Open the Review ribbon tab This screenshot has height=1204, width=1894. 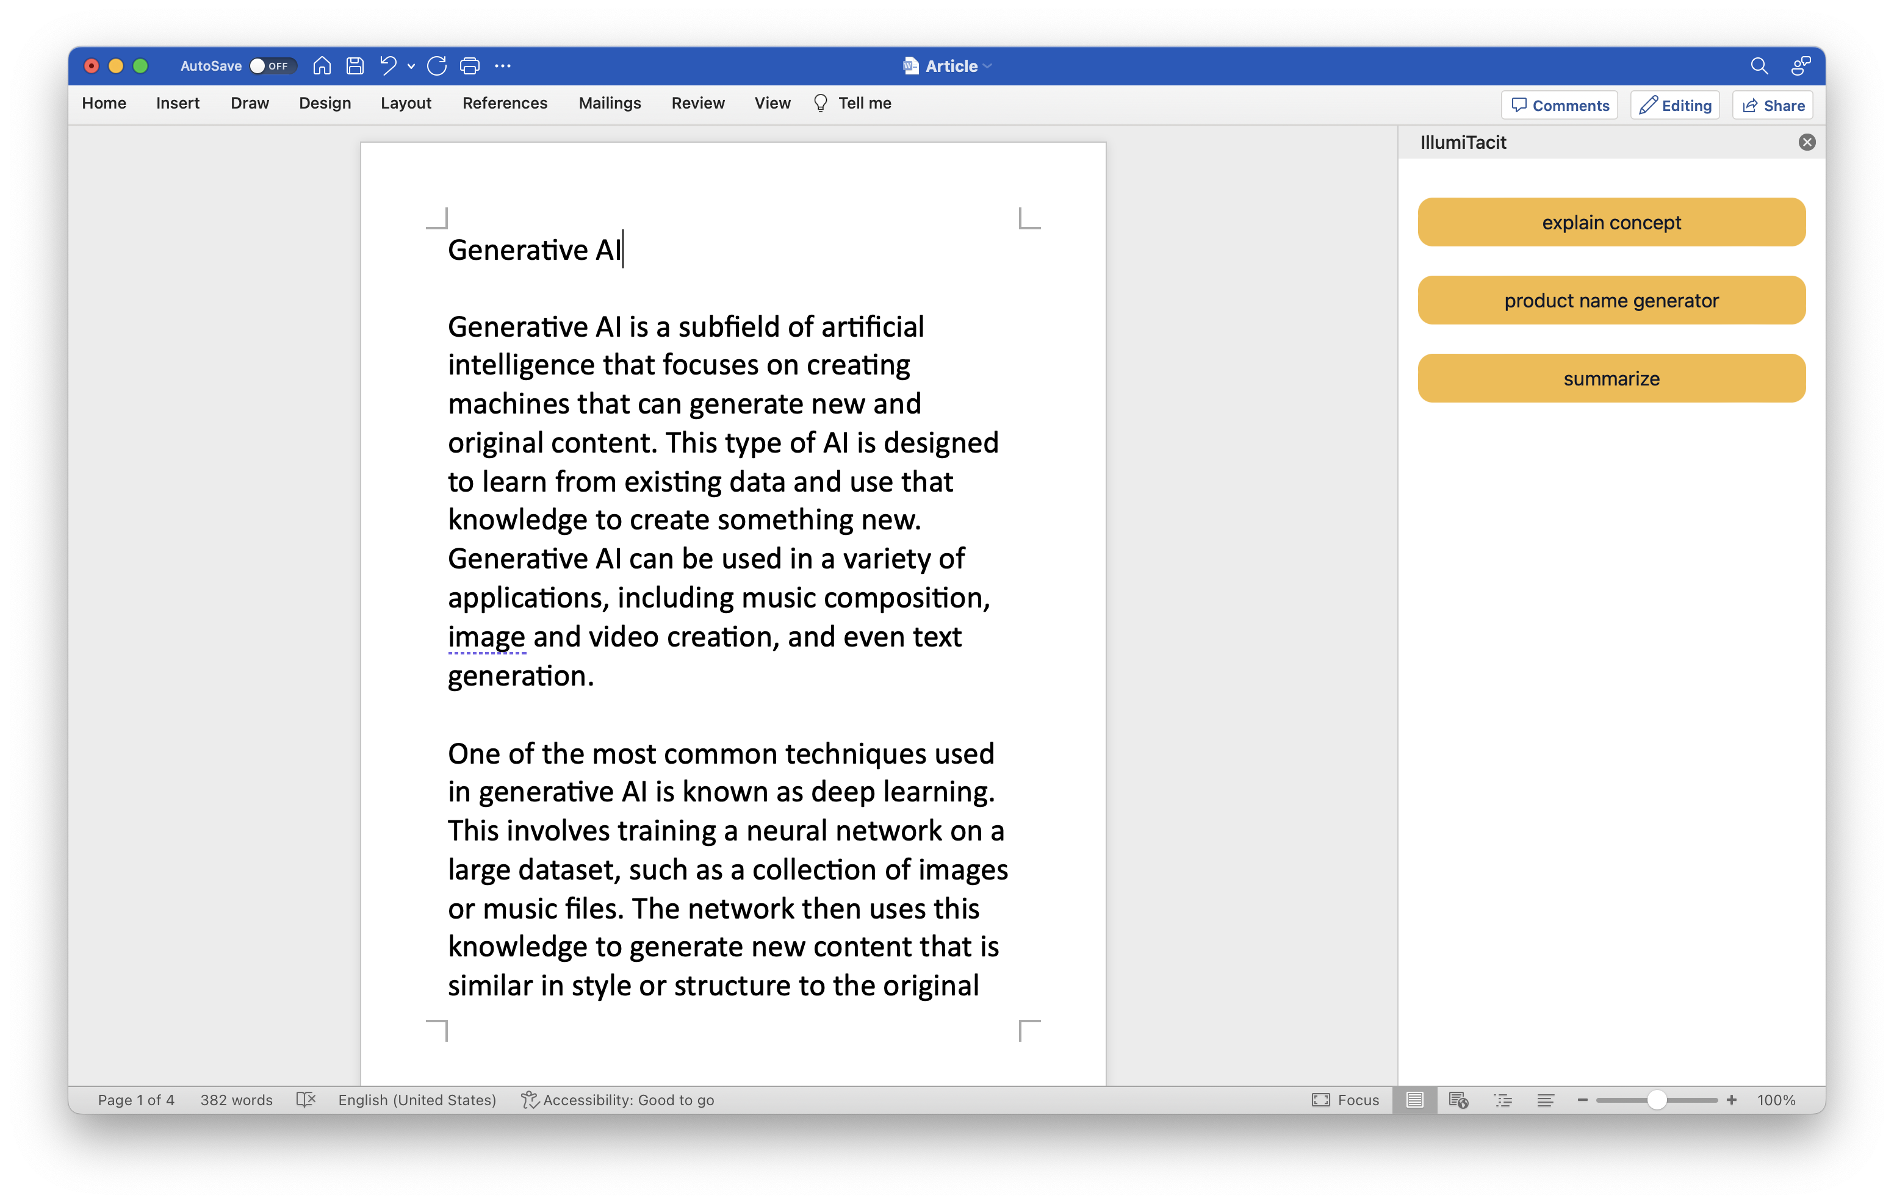point(697,103)
